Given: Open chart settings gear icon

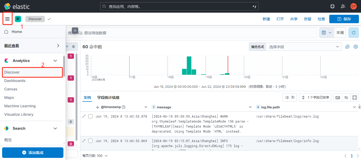Looking at the screenshot, I should pyautogui.click(x=356, y=47).
